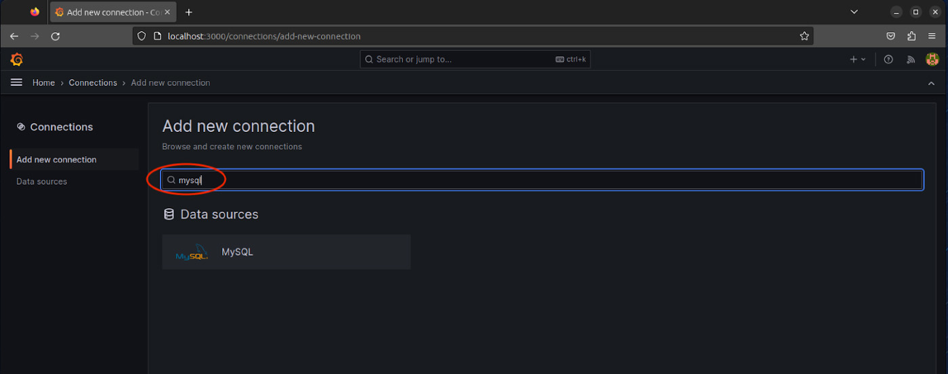Open the Firefox application menu
This screenshot has width=948, height=374.
[x=932, y=37]
